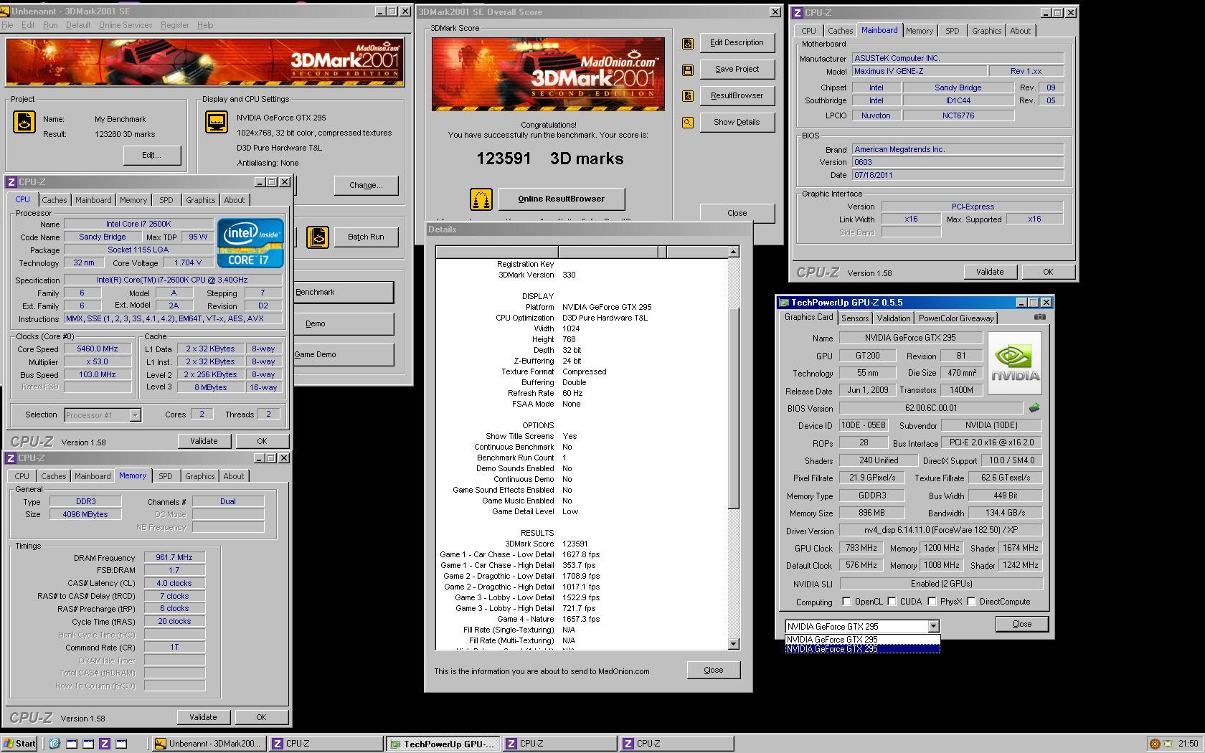Click the Game Demo button
Image resolution: width=1205 pixels, height=753 pixels.
(343, 354)
